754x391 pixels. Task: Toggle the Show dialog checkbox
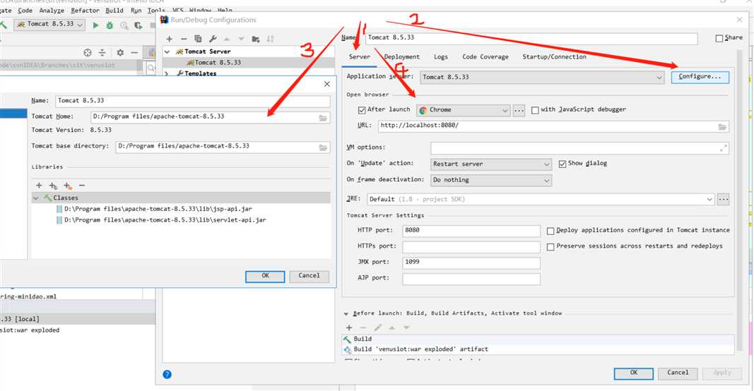[562, 164]
